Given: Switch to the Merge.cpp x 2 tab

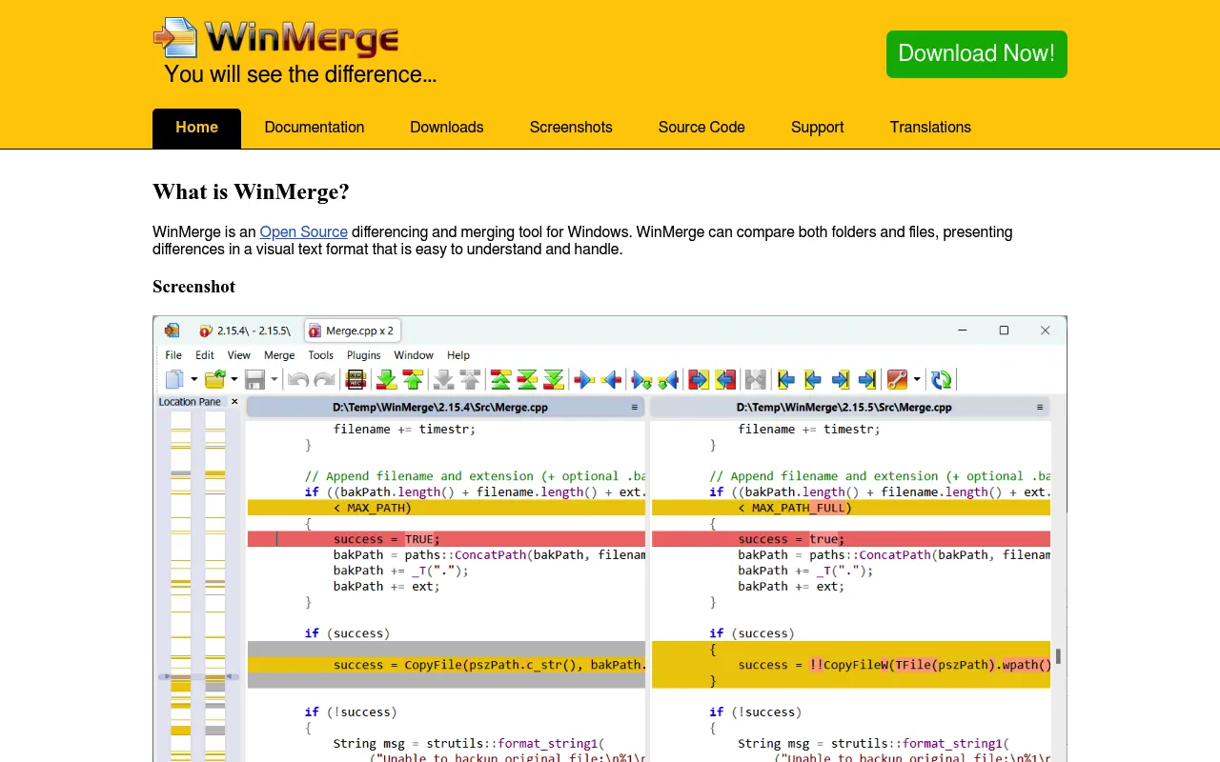Looking at the screenshot, I should 353,331.
